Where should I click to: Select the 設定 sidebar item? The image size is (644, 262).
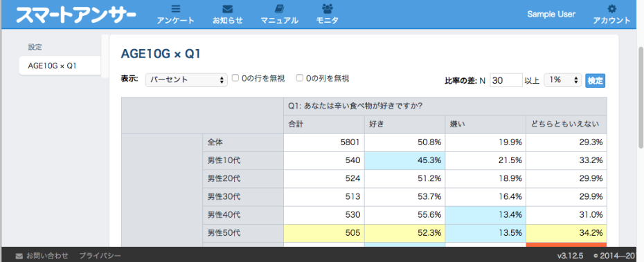click(x=35, y=47)
